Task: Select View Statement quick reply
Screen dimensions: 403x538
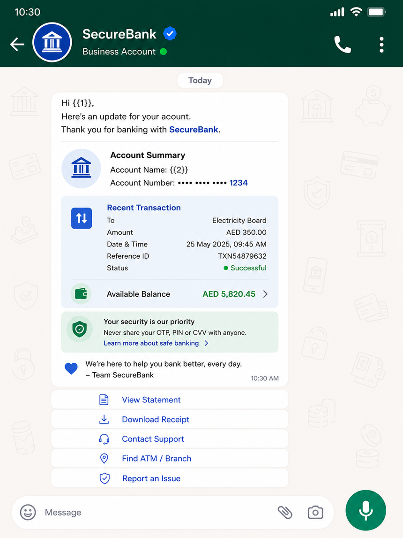Action: (170, 400)
